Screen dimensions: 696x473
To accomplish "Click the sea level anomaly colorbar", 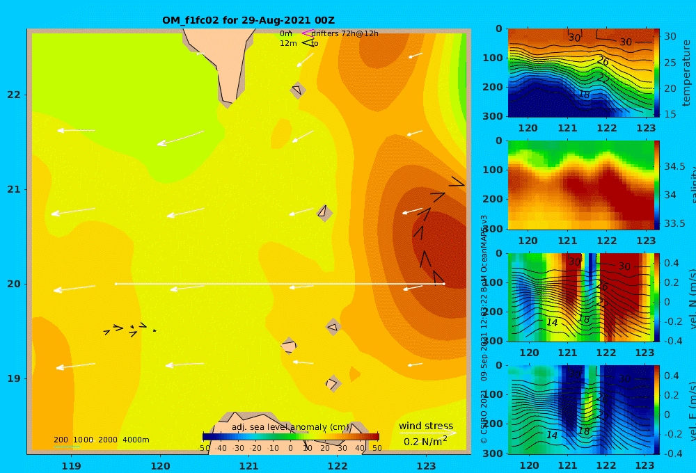I will point(290,436).
